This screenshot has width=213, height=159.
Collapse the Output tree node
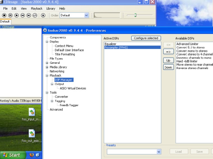pyautogui.click(x=52, y=84)
